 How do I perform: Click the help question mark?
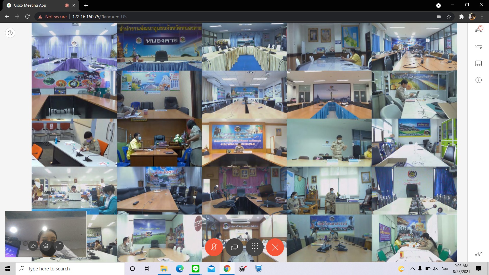pyautogui.click(x=10, y=33)
